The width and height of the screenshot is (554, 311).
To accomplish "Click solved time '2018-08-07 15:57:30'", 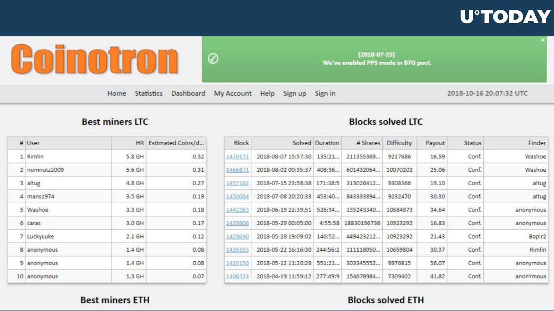I will tap(284, 157).
